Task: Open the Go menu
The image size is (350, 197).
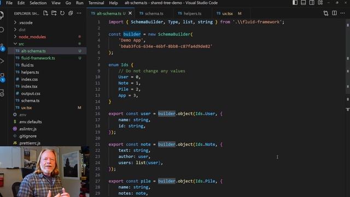Action: tap(68, 3)
